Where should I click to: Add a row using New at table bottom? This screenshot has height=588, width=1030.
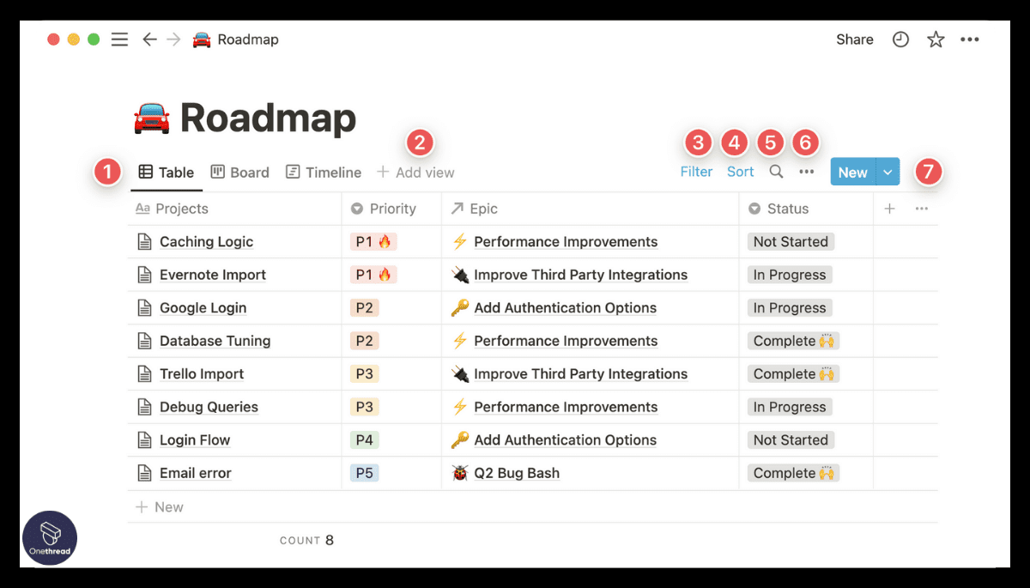click(160, 506)
